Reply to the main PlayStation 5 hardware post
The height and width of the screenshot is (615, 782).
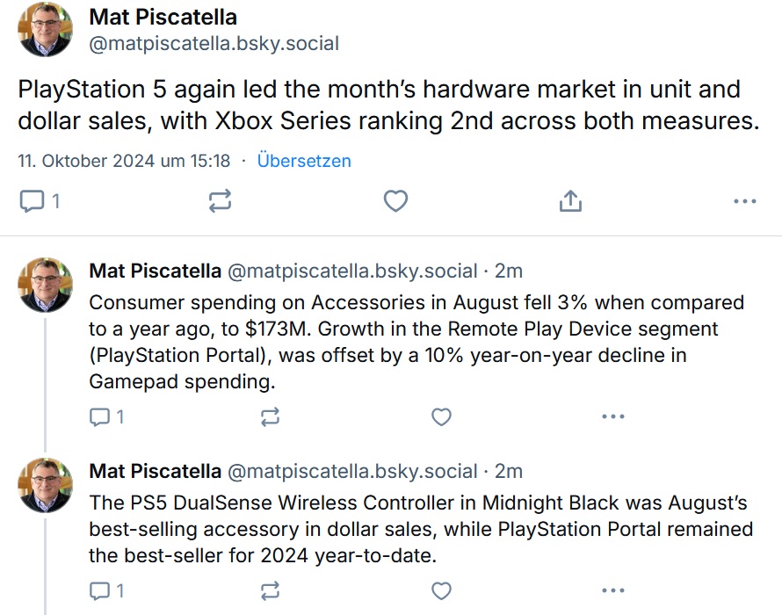coord(40,201)
